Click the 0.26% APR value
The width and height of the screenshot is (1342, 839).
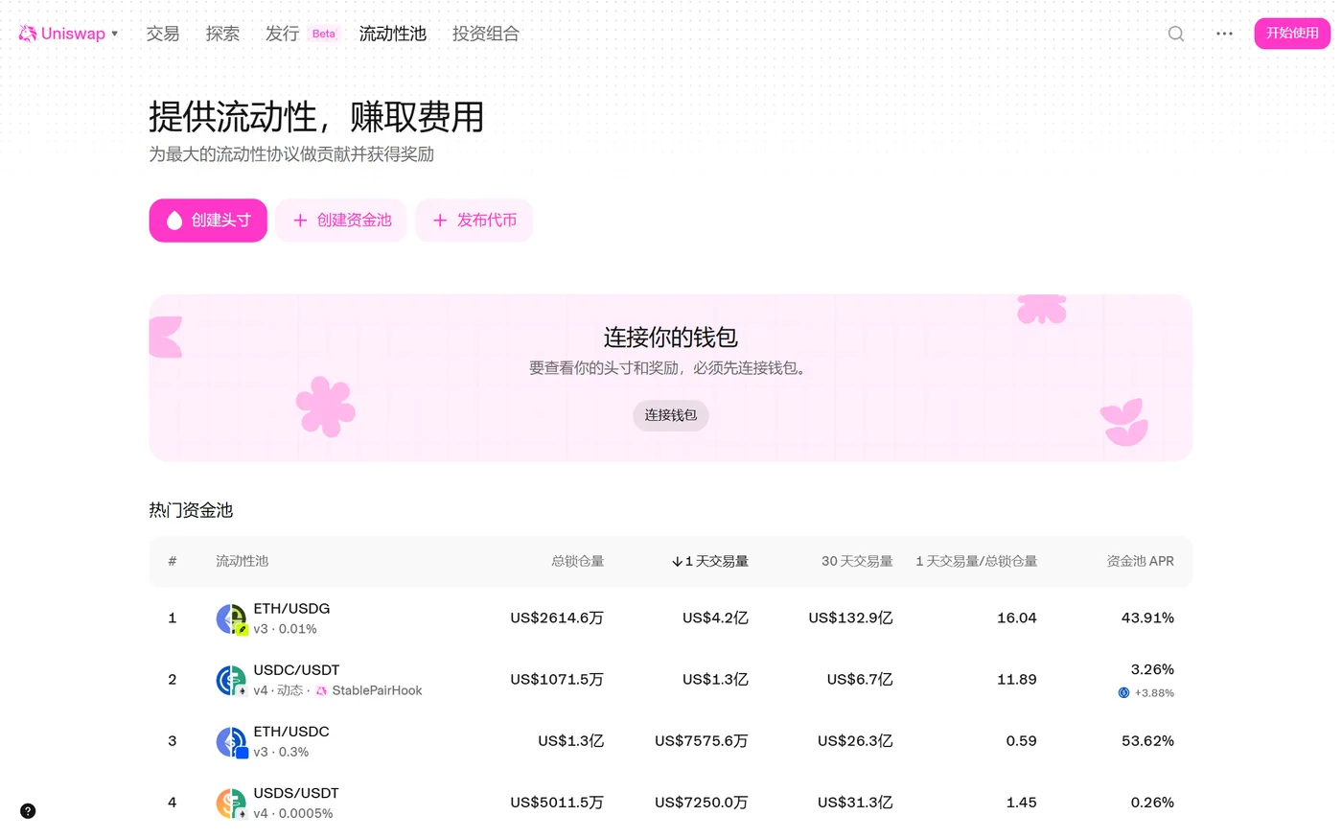click(1152, 803)
